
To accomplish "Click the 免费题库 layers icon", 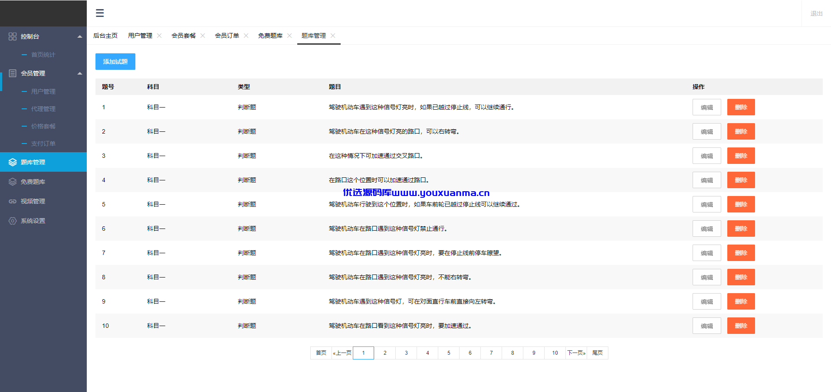I will 13,182.
